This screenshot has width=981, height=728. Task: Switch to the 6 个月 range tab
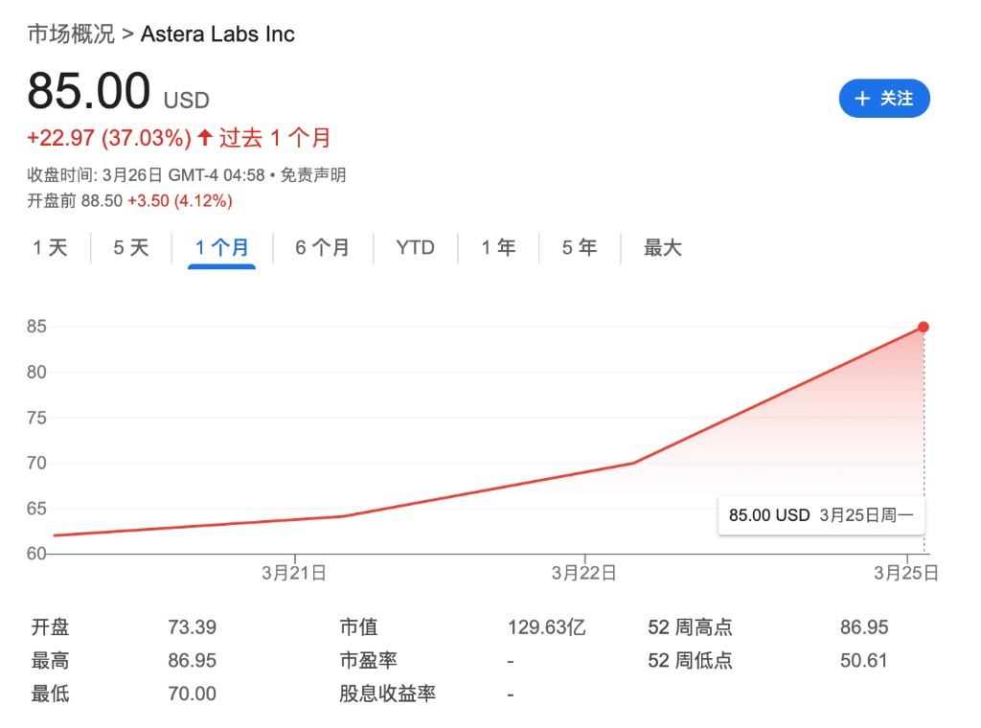click(x=322, y=248)
